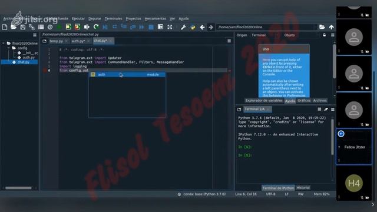Click the debug Continue execution icon
377x212 pixels.
click(x=141, y=27)
